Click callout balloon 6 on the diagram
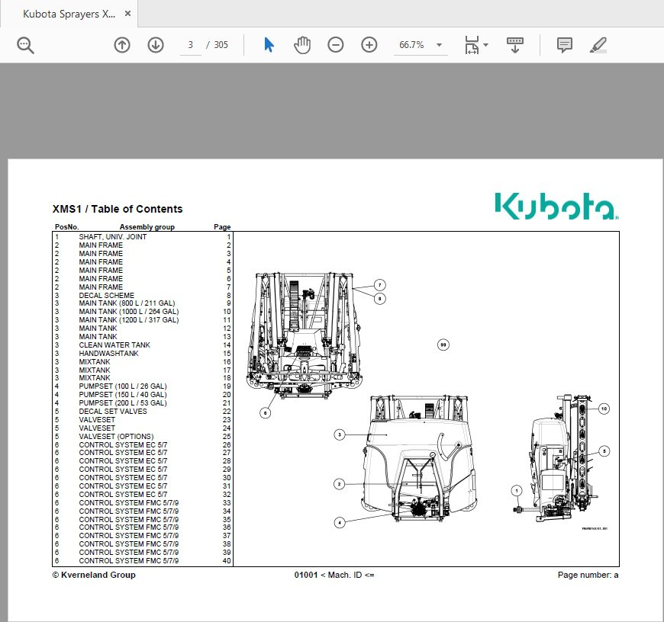 (265, 412)
